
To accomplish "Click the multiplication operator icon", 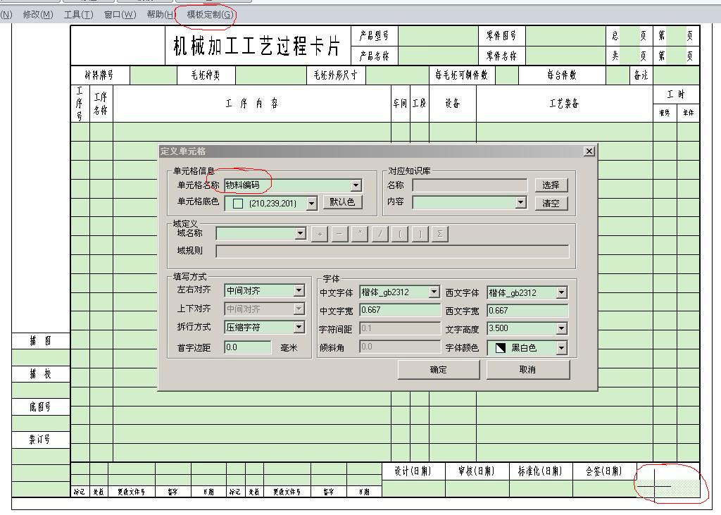I will pos(359,233).
